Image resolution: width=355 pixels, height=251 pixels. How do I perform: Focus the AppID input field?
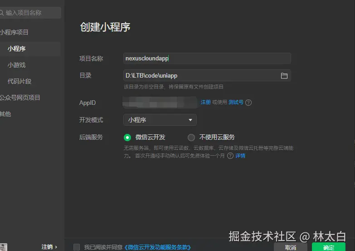click(x=160, y=103)
